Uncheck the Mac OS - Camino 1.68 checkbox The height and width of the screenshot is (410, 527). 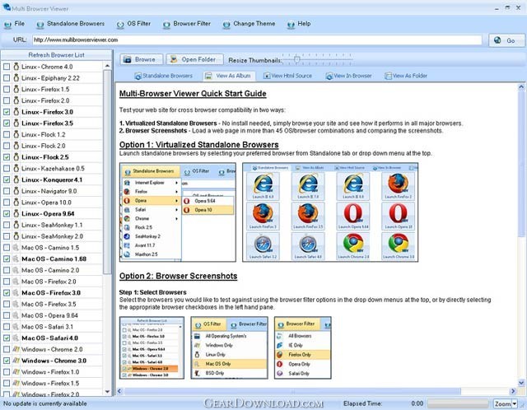7,259
